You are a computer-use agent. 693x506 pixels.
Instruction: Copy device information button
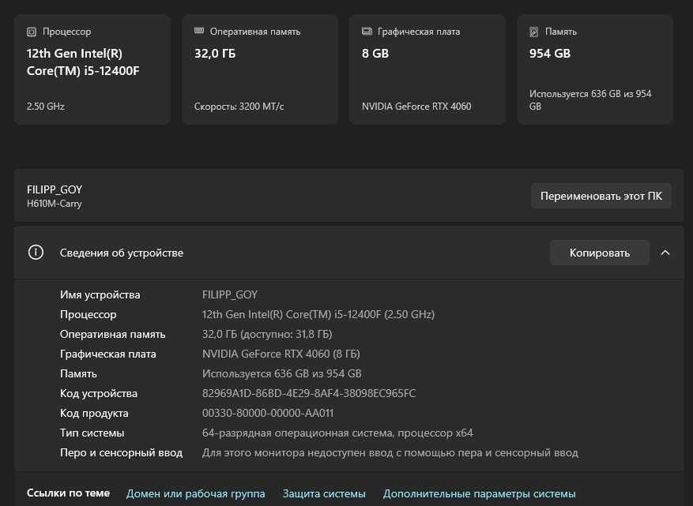click(x=599, y=253)
